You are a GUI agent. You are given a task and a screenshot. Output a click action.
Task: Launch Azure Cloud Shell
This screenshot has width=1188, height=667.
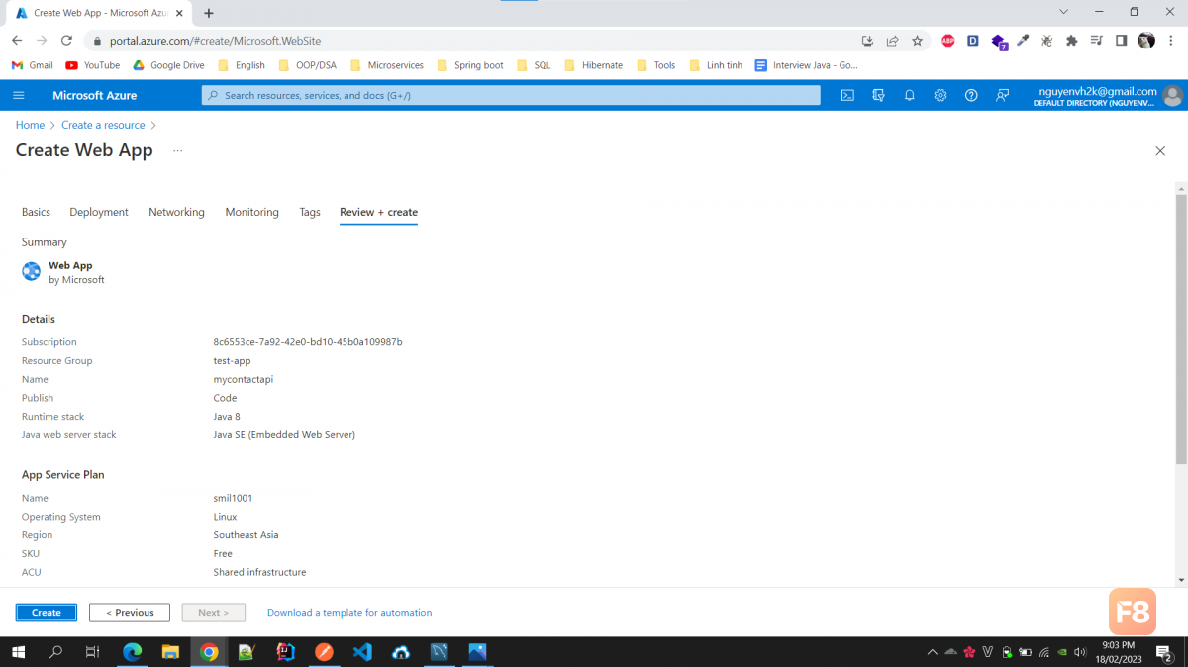pos(847,95)
